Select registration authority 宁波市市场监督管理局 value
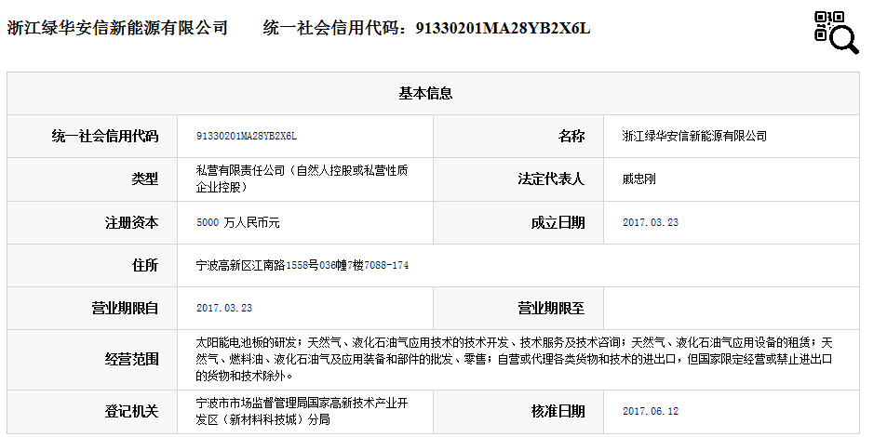Image resolution: width=887 pixels, height=437 pixels. 302,412
